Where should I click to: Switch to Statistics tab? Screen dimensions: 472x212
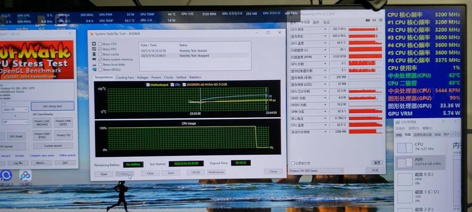pyautogui.click(x=195, y=77)
